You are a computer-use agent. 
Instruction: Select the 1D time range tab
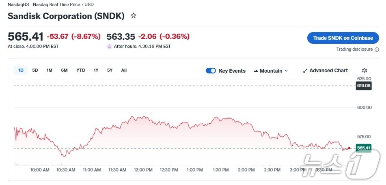point(21,70)
